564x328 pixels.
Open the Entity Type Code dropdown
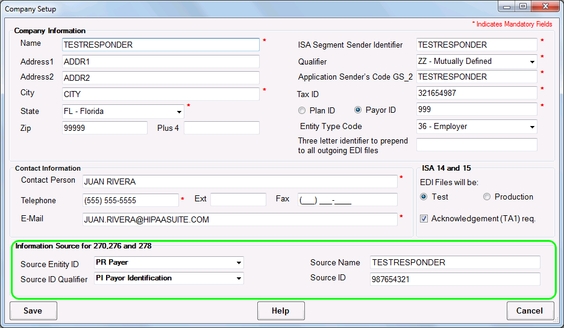coord(532,127)
